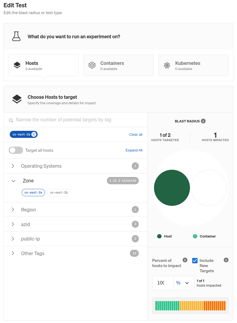Click the Percent of hosts info icon

tap(185, 260)
